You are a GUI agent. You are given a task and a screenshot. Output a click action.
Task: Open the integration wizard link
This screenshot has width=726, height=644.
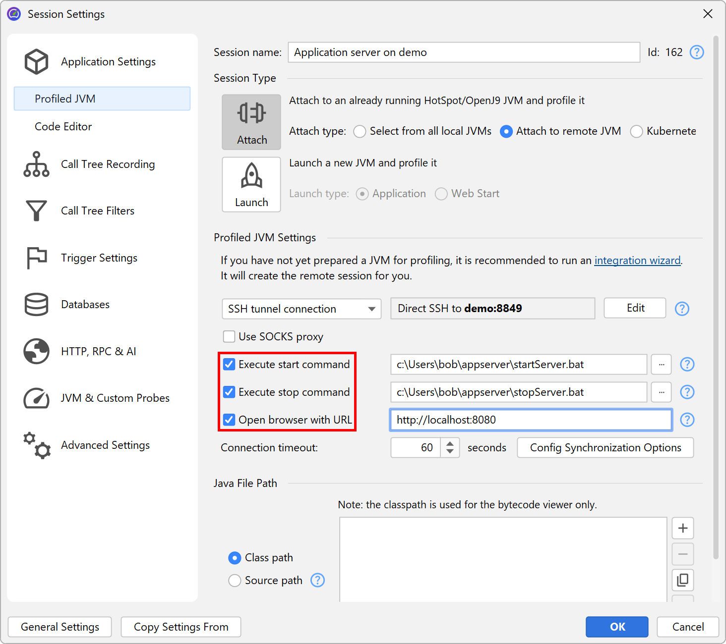pyautogui.click(x=637, y=261)
